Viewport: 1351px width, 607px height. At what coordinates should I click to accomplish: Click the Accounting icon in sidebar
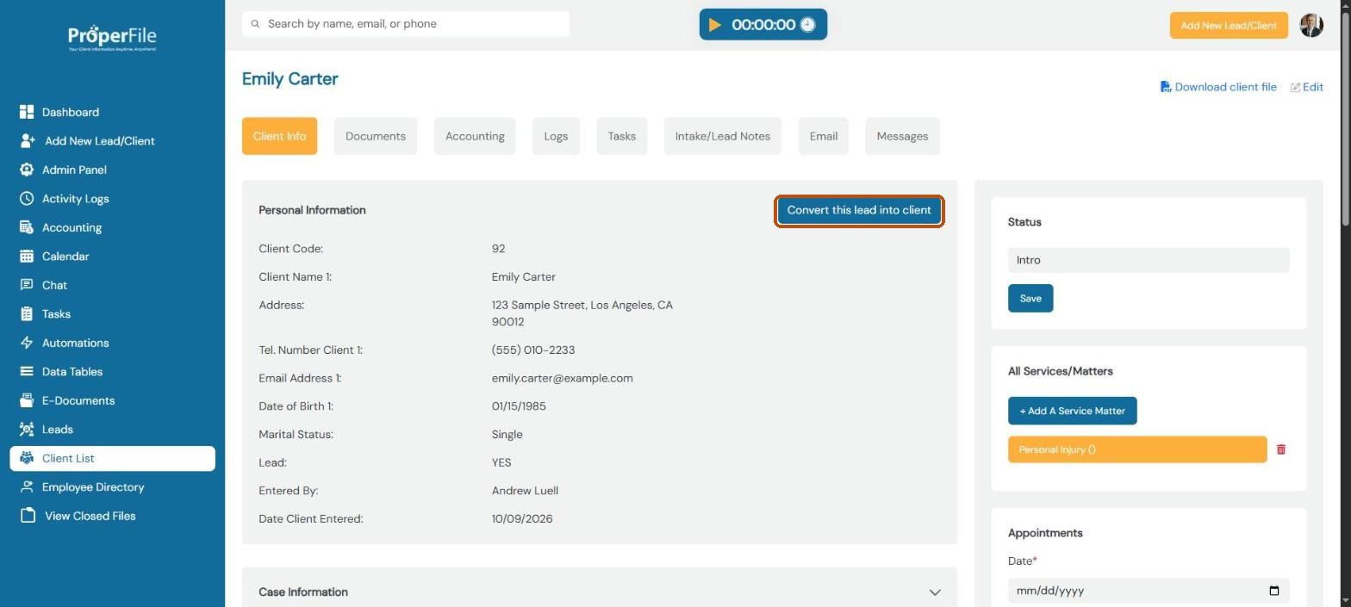coord(27,227)
